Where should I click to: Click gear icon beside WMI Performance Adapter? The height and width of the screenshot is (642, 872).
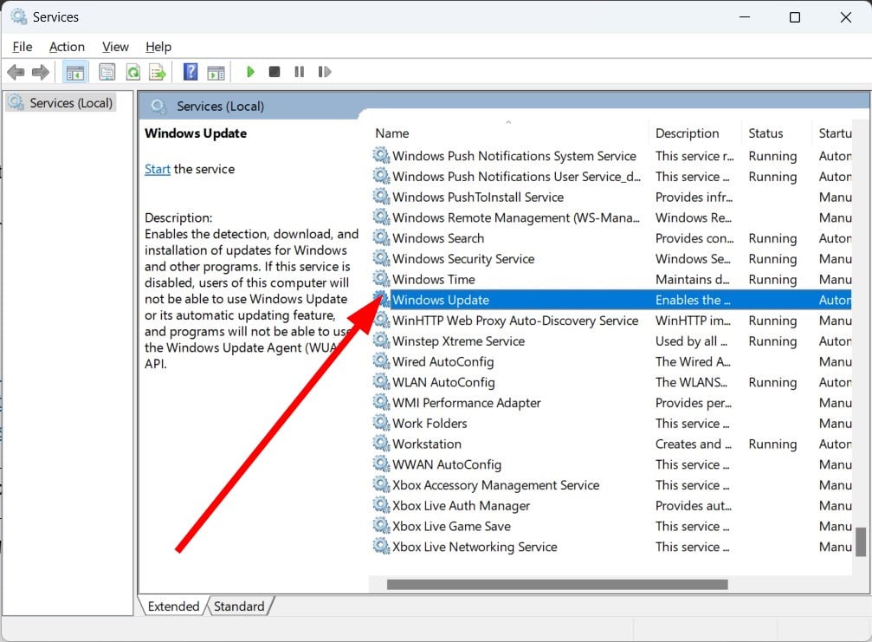click(x=381, y=402)
